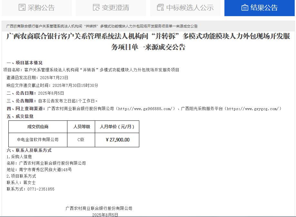The width and height of the screenshot is (296, 217).
Task: Select the 结果公告 tab
Action: [259, 8]
